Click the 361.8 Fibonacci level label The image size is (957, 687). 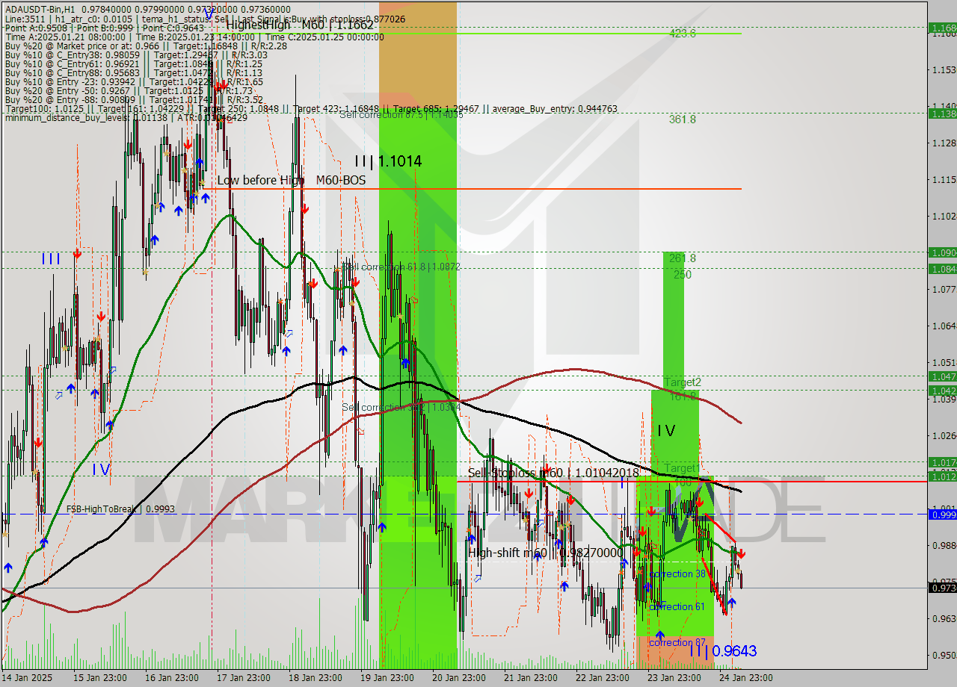click(x=683, y=119)
